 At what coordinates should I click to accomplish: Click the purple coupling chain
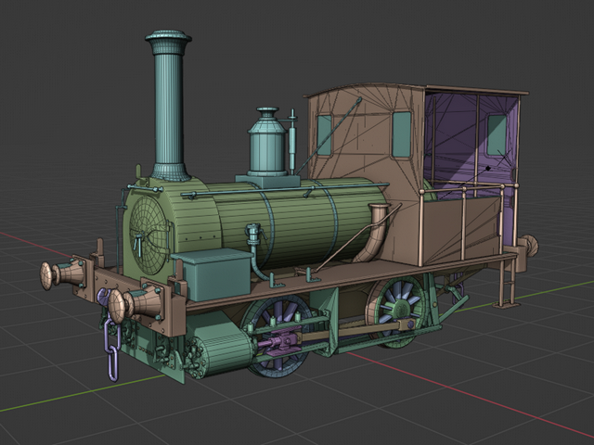pyautogui.click(x=112, y=350)
